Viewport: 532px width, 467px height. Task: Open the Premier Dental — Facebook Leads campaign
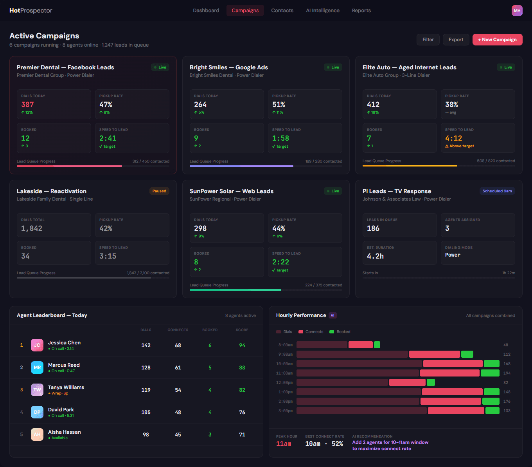(x=65, y=67)
